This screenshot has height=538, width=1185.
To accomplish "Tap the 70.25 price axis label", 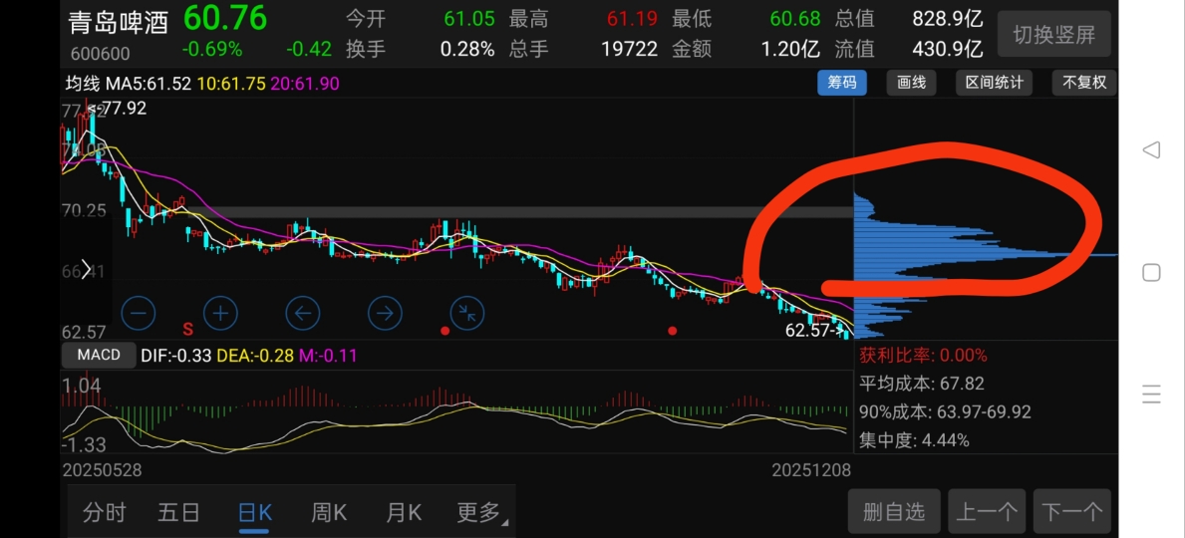I will pos(84,211).
